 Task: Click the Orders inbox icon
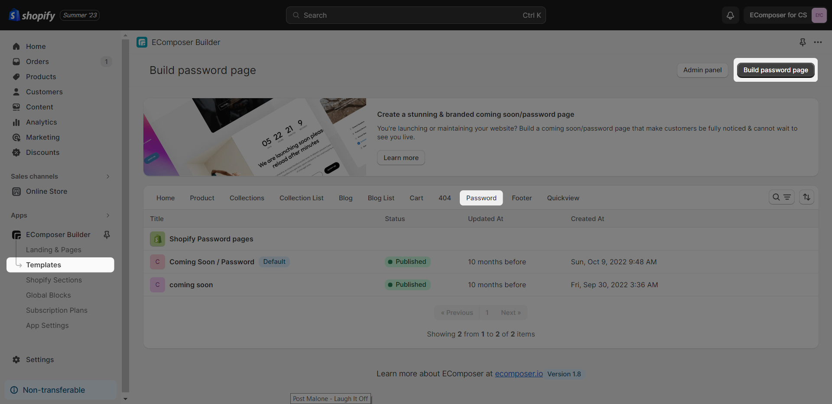click(x=16, y=61)
